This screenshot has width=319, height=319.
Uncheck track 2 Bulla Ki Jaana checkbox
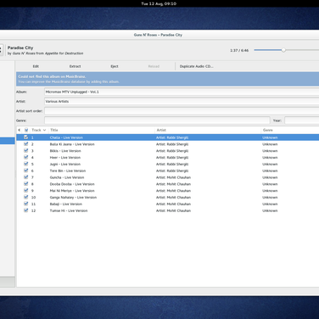[26, 144]
